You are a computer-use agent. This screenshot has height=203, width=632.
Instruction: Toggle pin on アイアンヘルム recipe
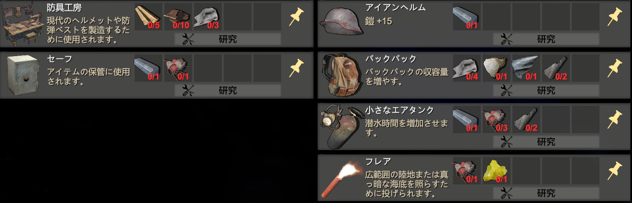coord(615,17)
